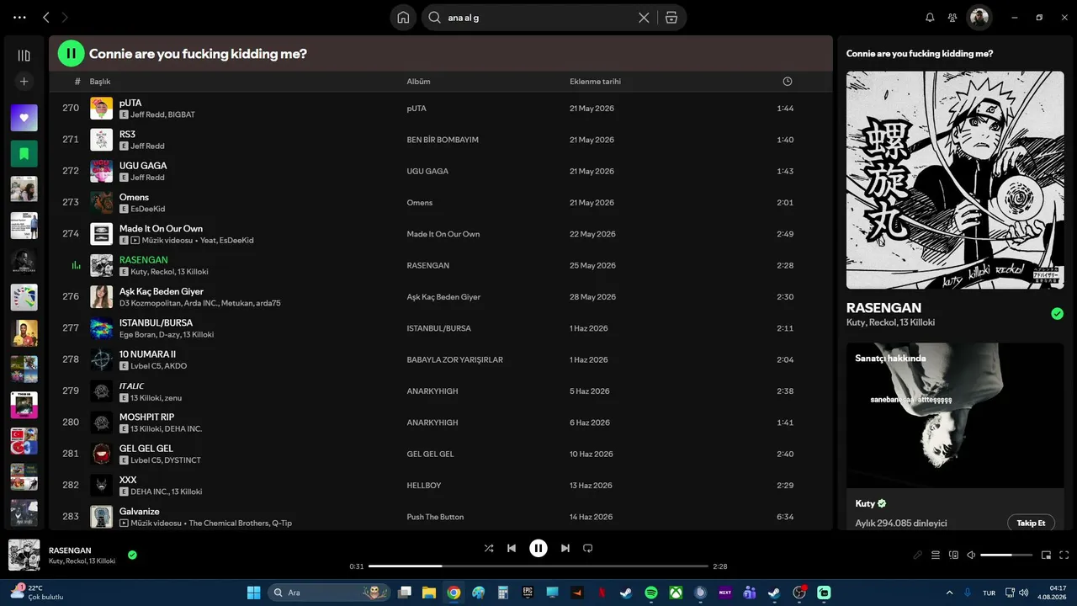Clear the search field text
1077x606 pixels.
coord(644,18)
